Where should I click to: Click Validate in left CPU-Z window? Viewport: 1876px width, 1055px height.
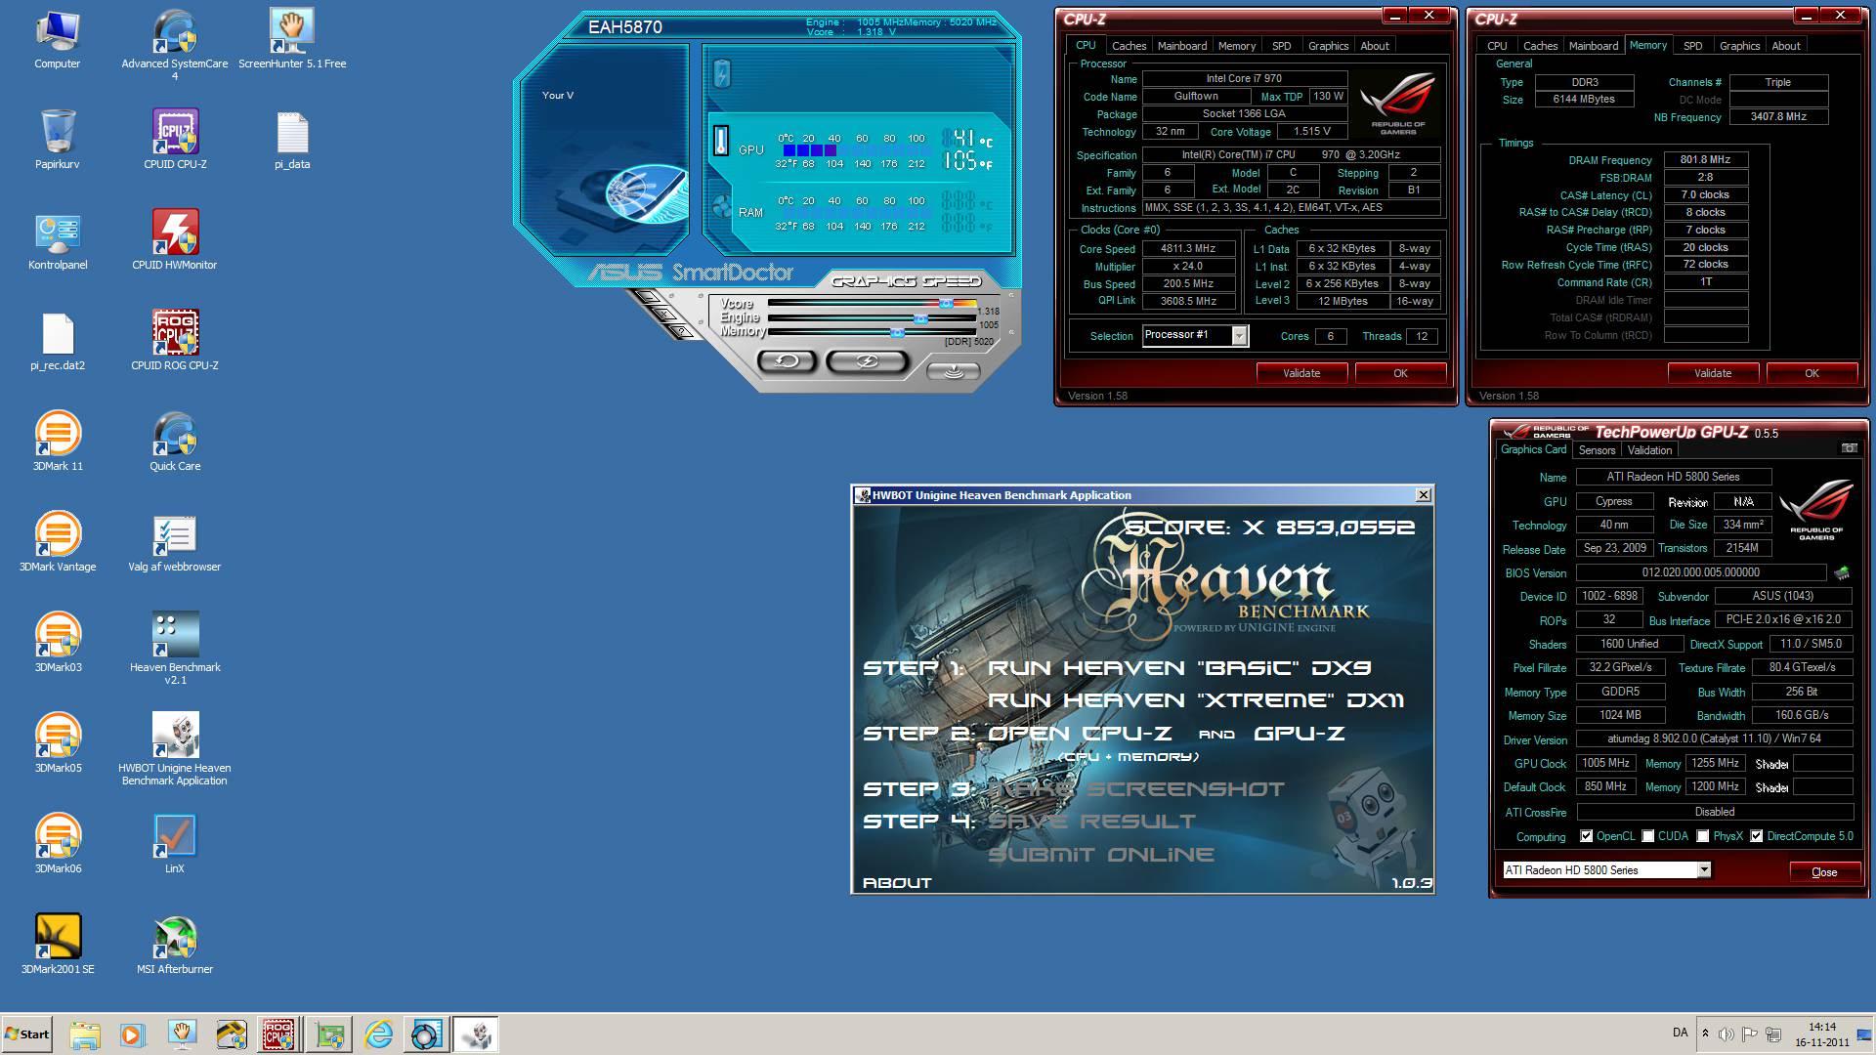pyautogui.click(x=1300, y=373)
